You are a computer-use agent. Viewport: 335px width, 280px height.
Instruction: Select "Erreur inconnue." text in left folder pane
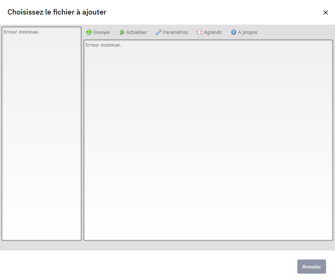tap(21, 32)
